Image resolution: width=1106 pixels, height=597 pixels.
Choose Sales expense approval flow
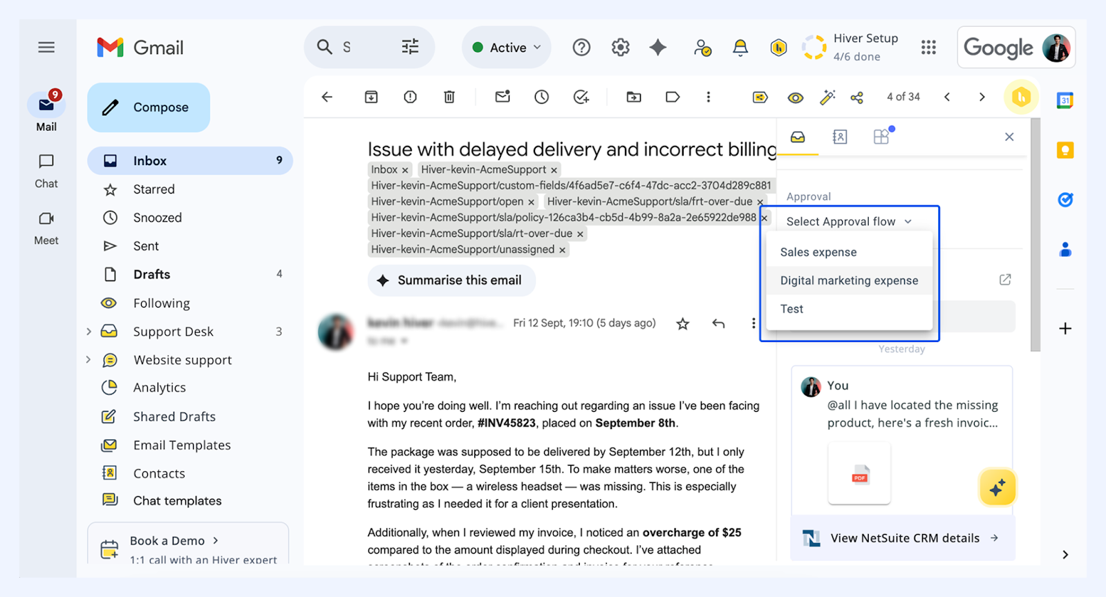click(x=850, y=252)
